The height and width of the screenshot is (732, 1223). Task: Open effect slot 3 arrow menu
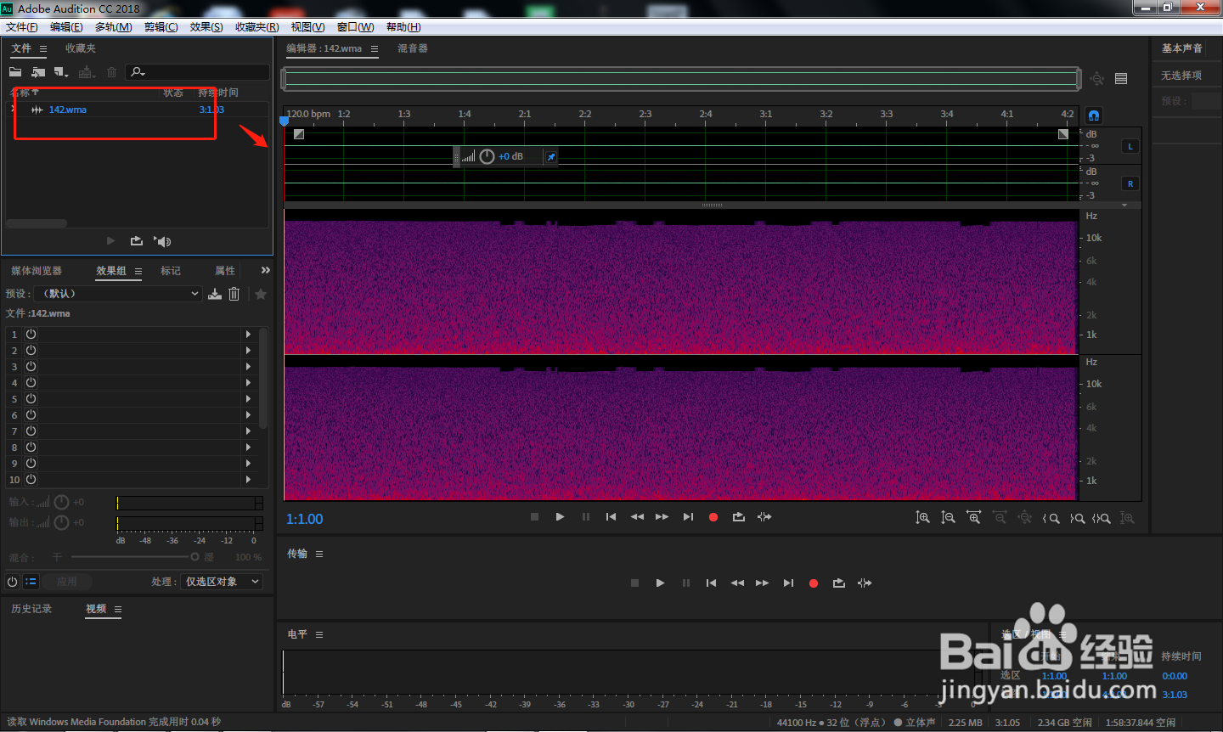[x=248, y=366]
